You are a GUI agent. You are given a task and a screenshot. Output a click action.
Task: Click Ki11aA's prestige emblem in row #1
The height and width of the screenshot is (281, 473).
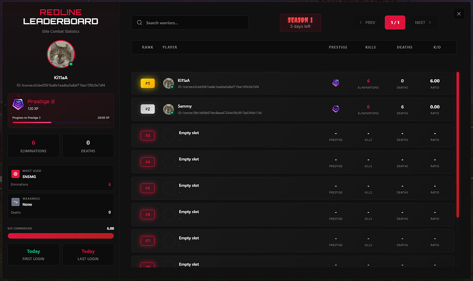[x=336, y=83]
